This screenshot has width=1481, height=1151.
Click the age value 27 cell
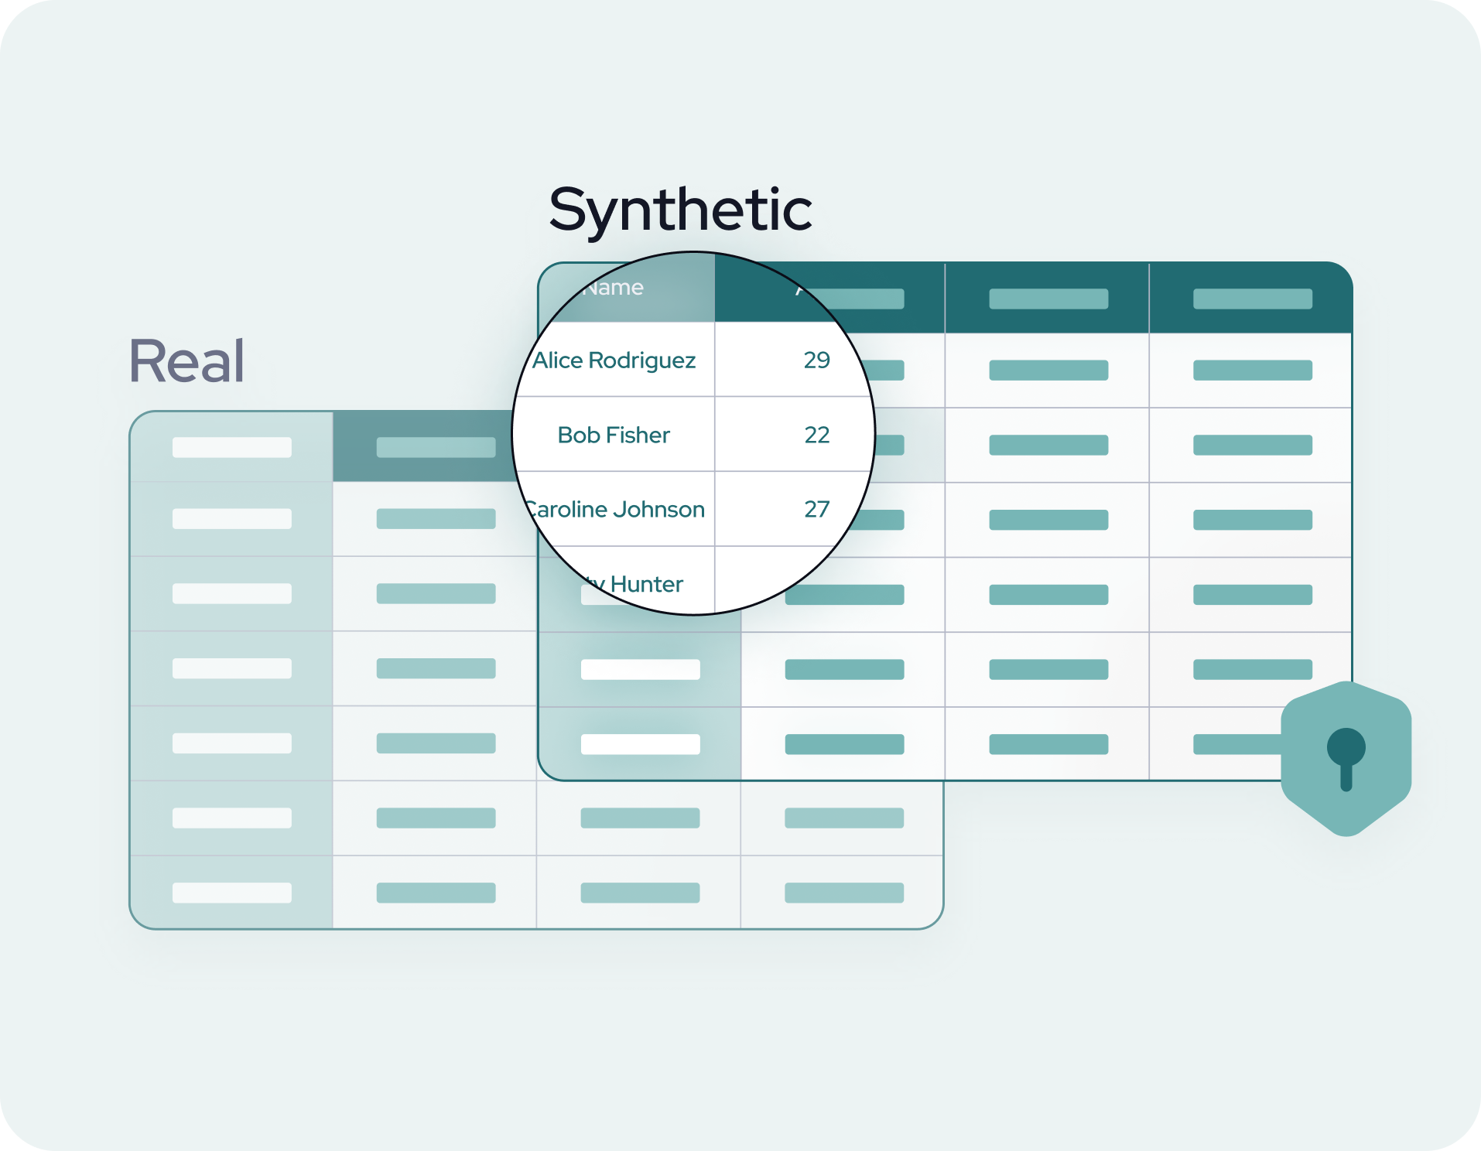click(816, 509)
